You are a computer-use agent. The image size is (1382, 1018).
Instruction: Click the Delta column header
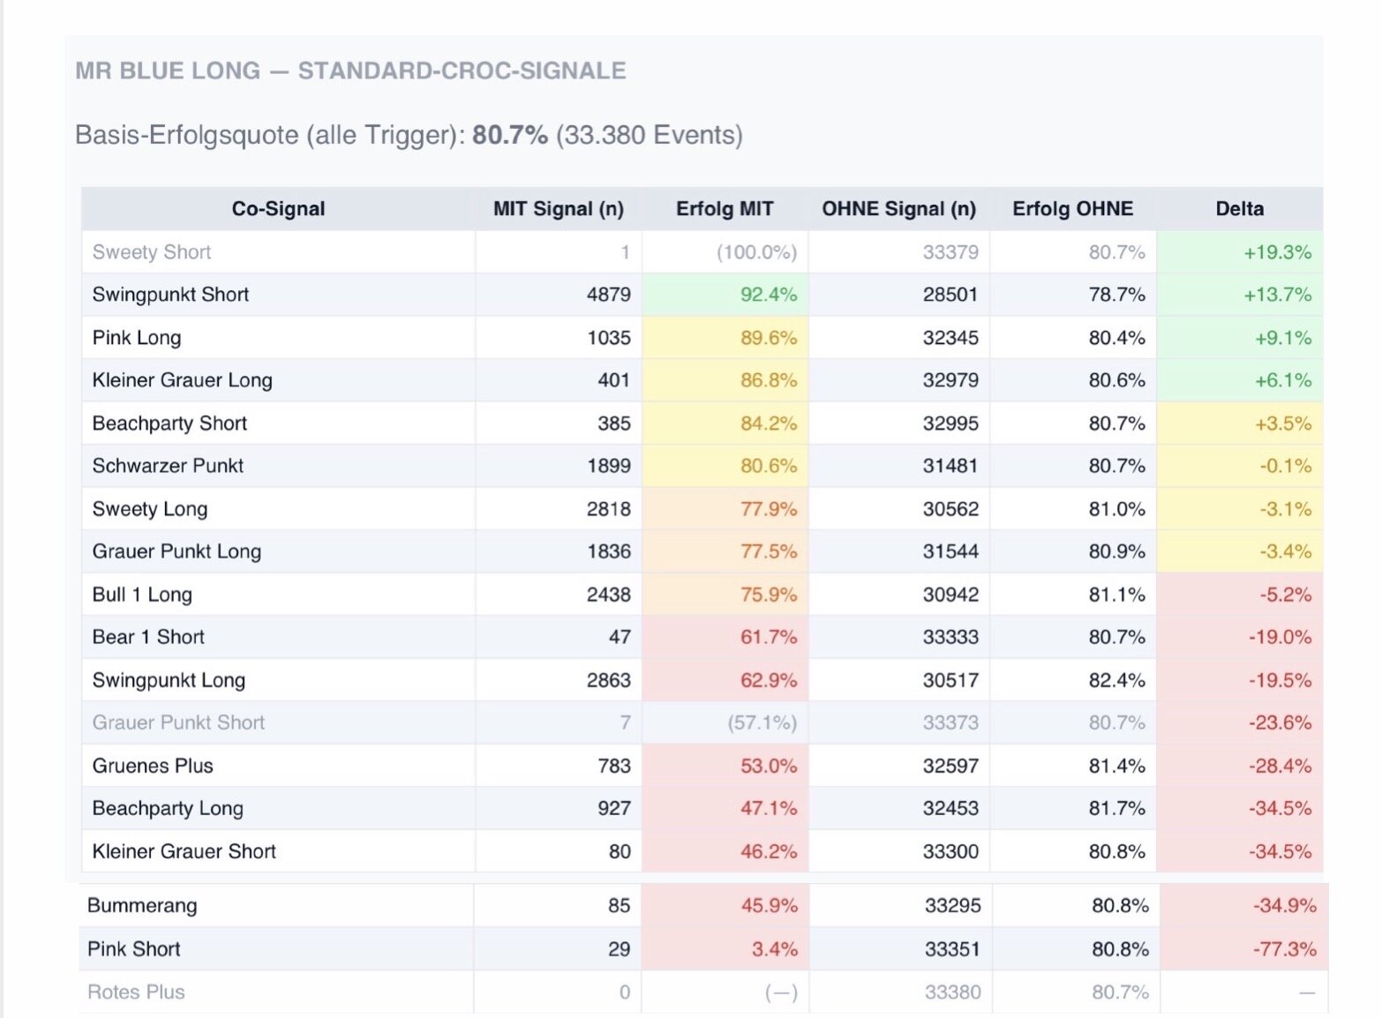tap(1239, 209)
